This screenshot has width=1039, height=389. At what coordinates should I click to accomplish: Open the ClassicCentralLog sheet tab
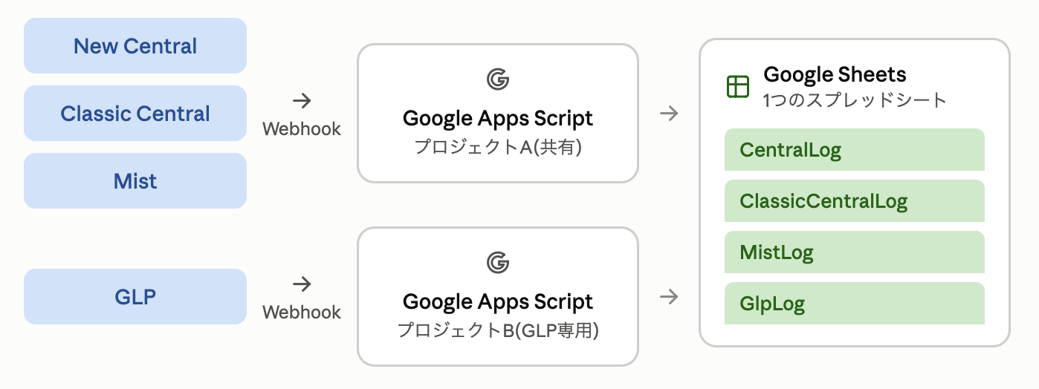[855, 201]
